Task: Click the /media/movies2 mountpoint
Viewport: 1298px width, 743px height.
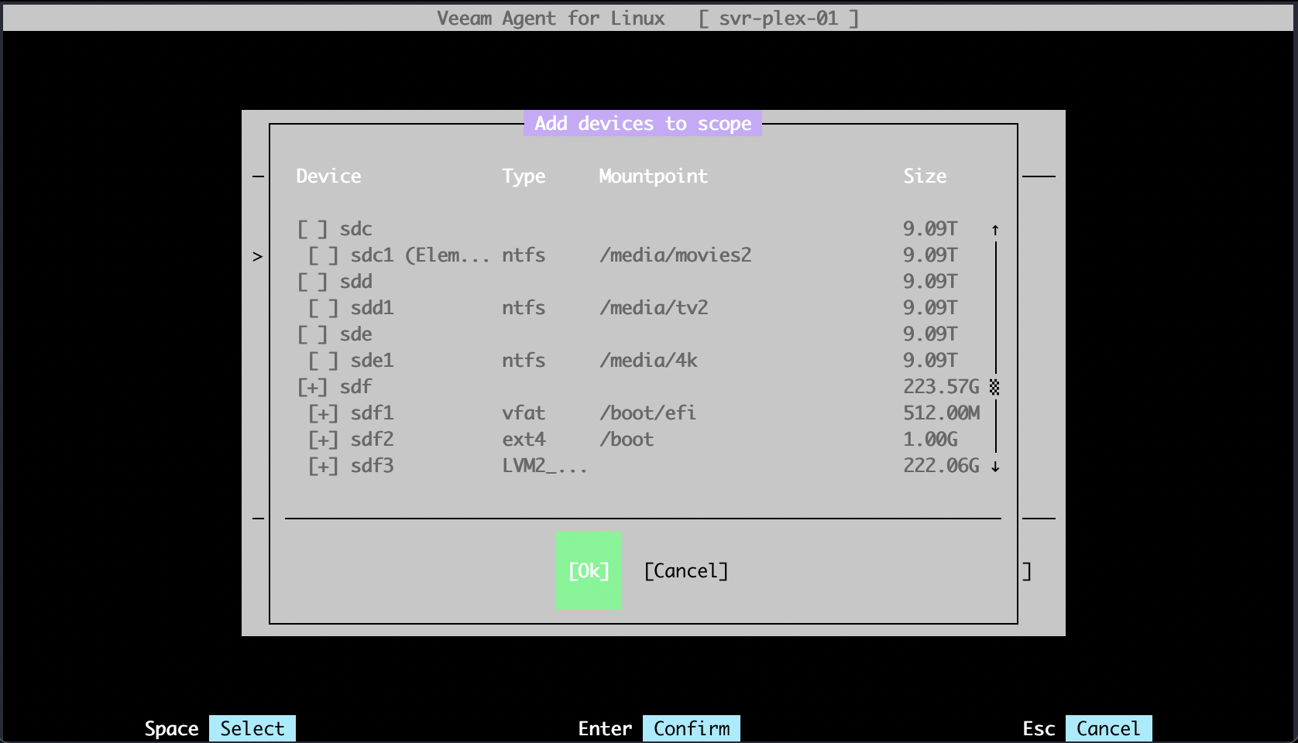Action: coord(675,255)
